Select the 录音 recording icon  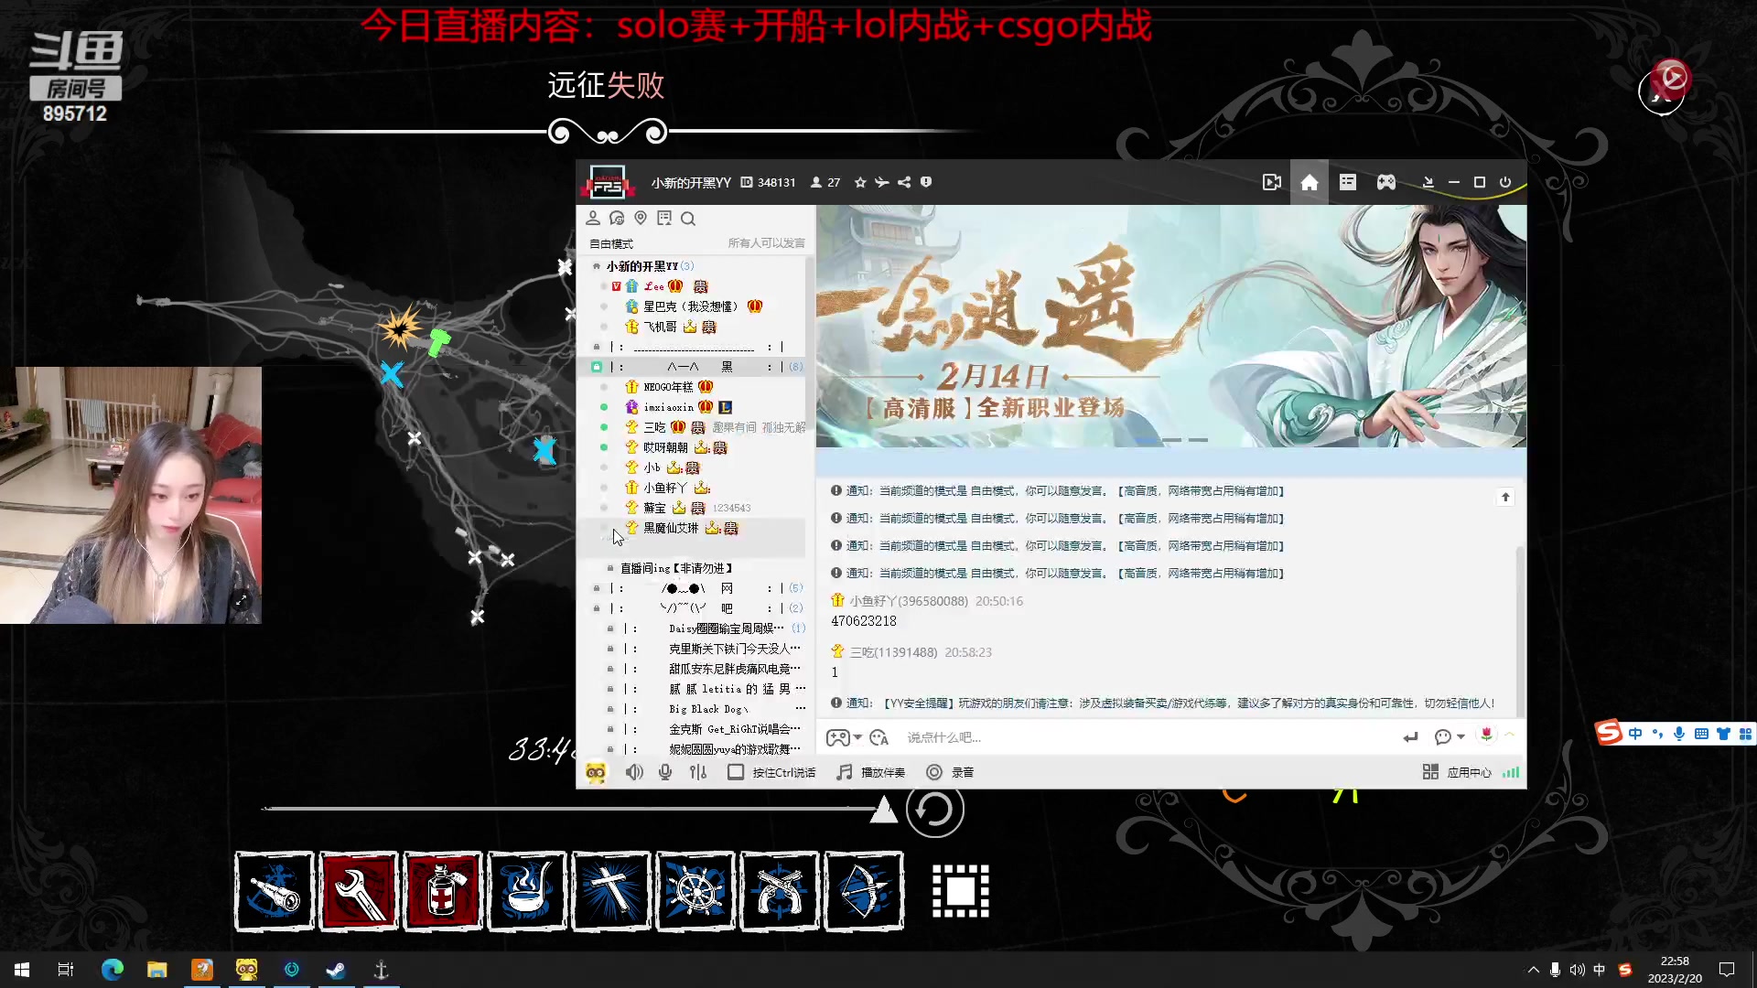tap(934, 772)
